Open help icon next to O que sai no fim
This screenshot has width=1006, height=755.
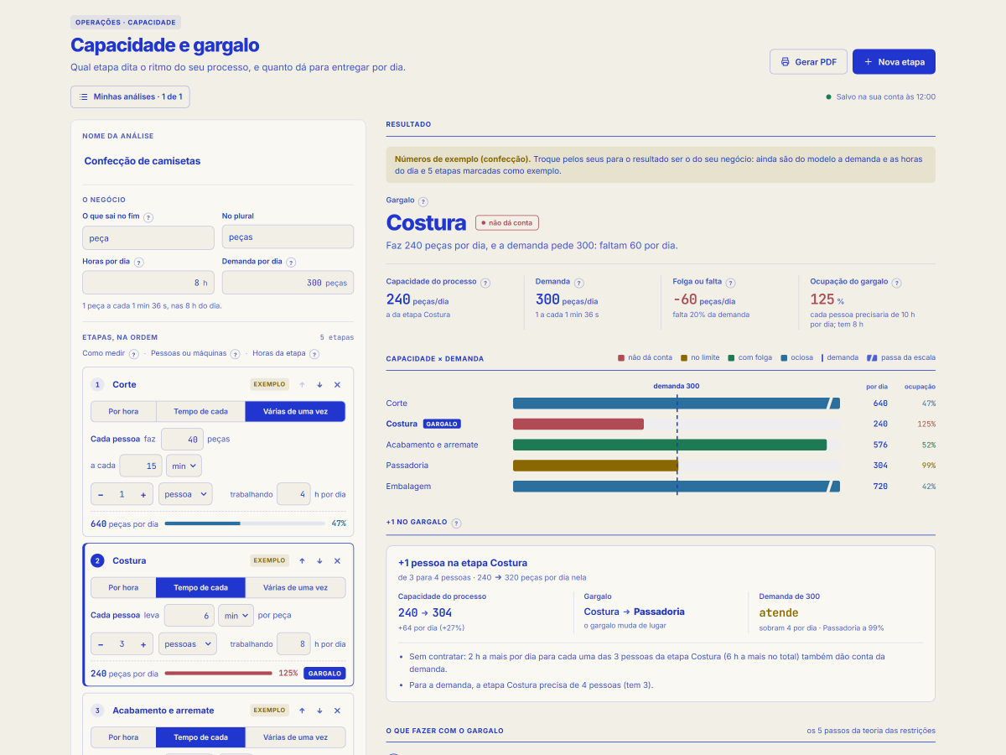[x=148, y=216]
